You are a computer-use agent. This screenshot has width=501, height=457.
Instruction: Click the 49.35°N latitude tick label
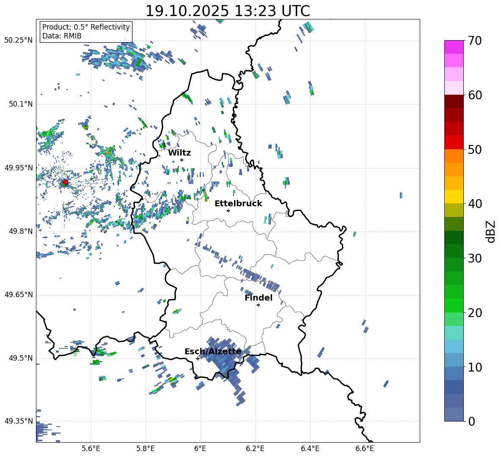click(18, 421)
